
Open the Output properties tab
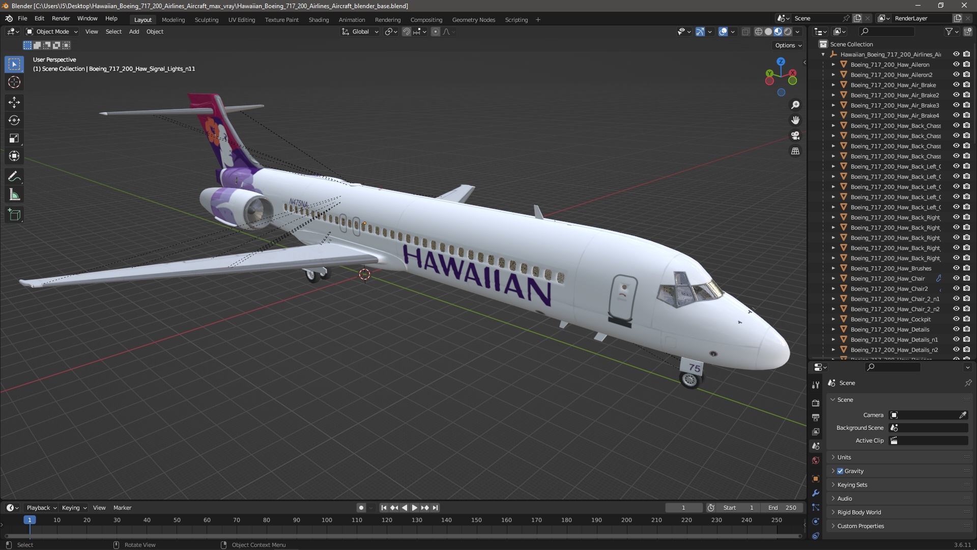tap(816, 417)
